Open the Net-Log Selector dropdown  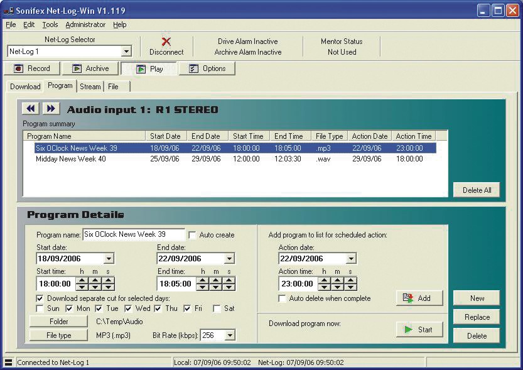point(126,52)
